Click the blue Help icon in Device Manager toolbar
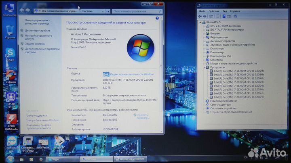 point(224,16)
